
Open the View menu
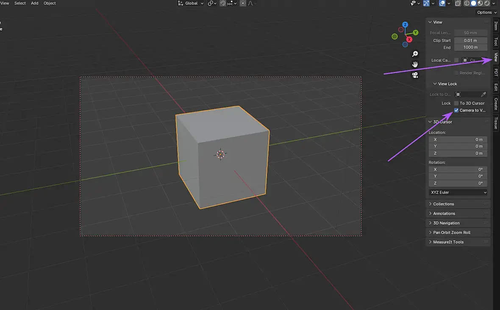[5, 3]
